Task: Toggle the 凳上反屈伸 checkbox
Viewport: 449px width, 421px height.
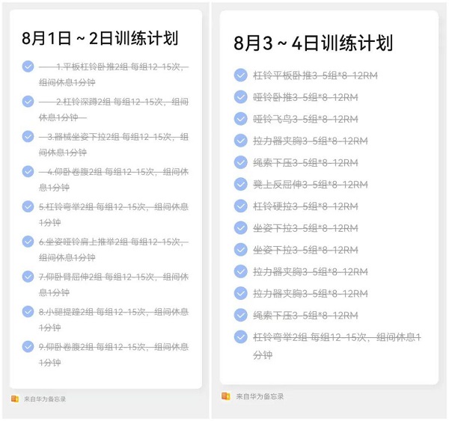Action: (x=240, y=184)
